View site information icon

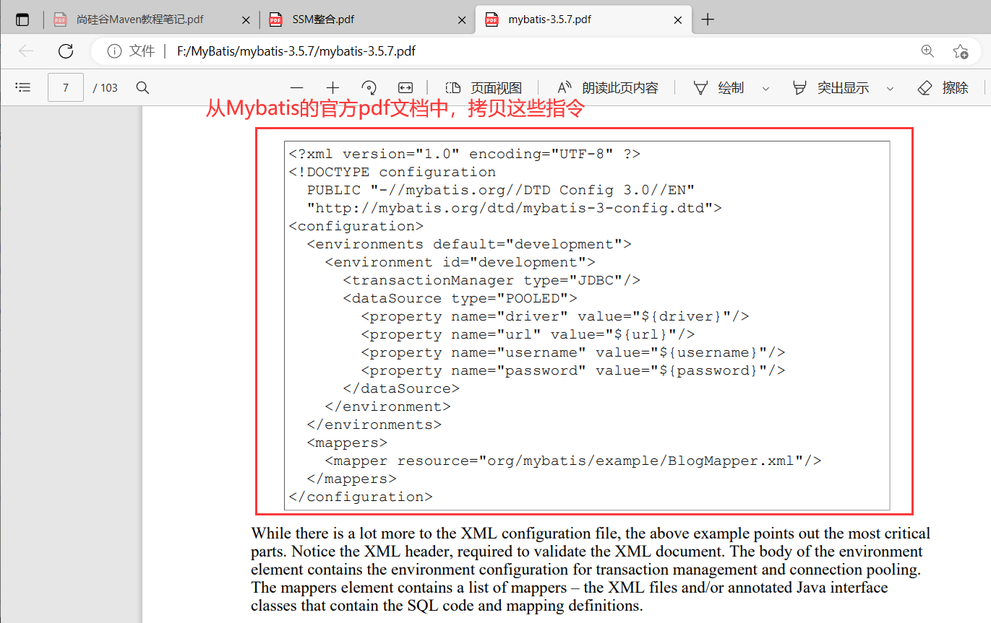point(113,51)
